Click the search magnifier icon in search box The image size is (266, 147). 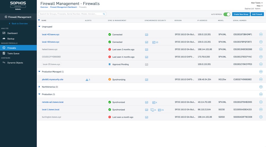104,14
